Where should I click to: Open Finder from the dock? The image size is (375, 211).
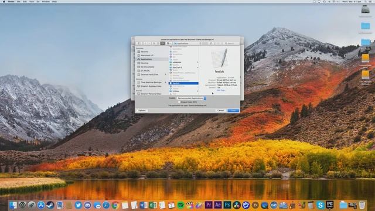[13, 205]
